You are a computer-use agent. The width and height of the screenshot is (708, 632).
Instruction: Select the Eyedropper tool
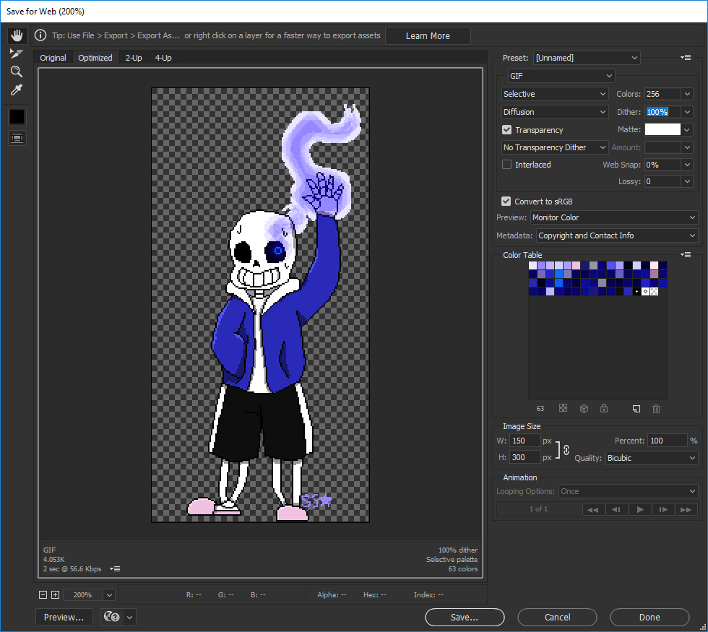click(x=16, y=90)
